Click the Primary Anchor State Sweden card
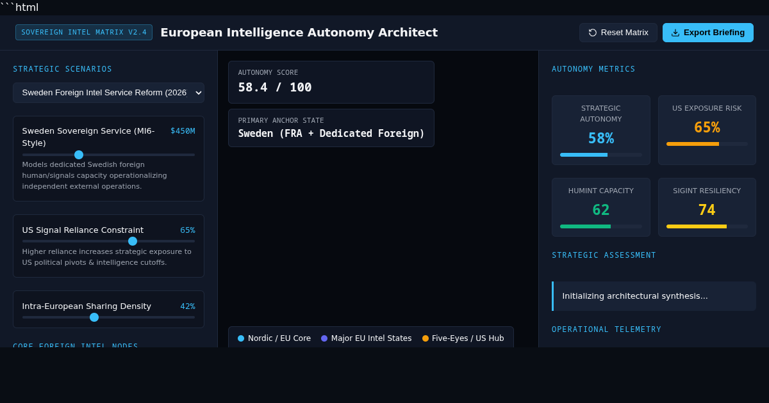Image resolution: width=769 pixels, height=403 pixels. pyautogui.click(x=331, y=128)
